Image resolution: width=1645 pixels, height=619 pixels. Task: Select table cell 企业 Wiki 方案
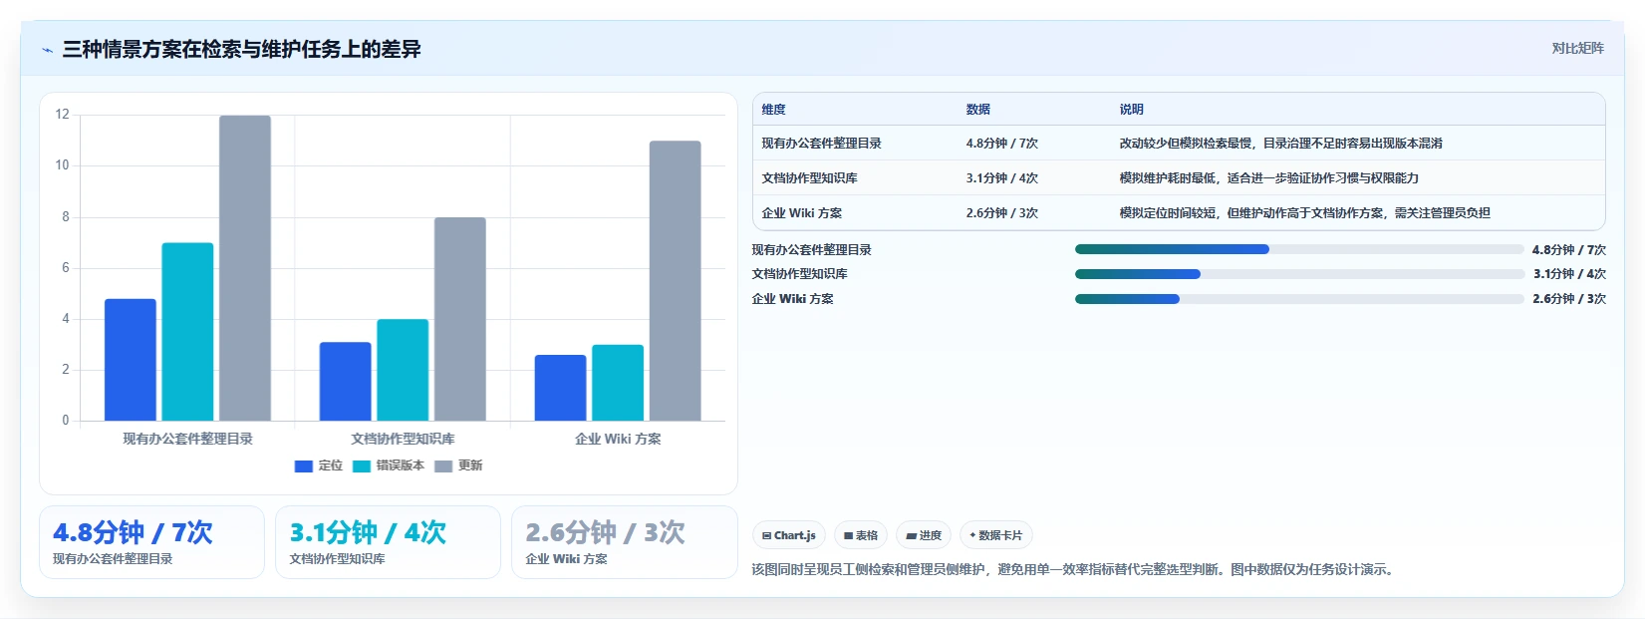click(x=802, y=213)
